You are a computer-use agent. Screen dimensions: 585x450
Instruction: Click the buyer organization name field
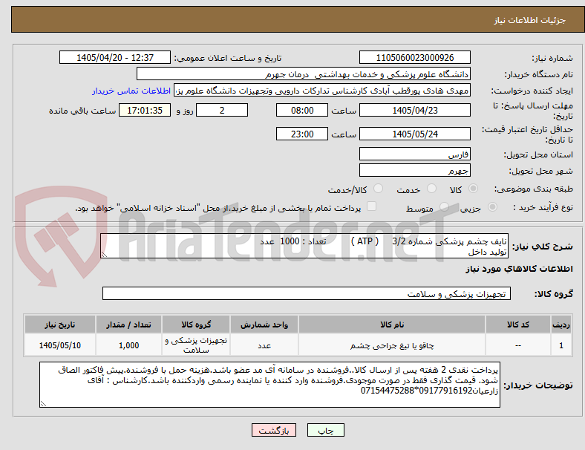tap(304, 74)
